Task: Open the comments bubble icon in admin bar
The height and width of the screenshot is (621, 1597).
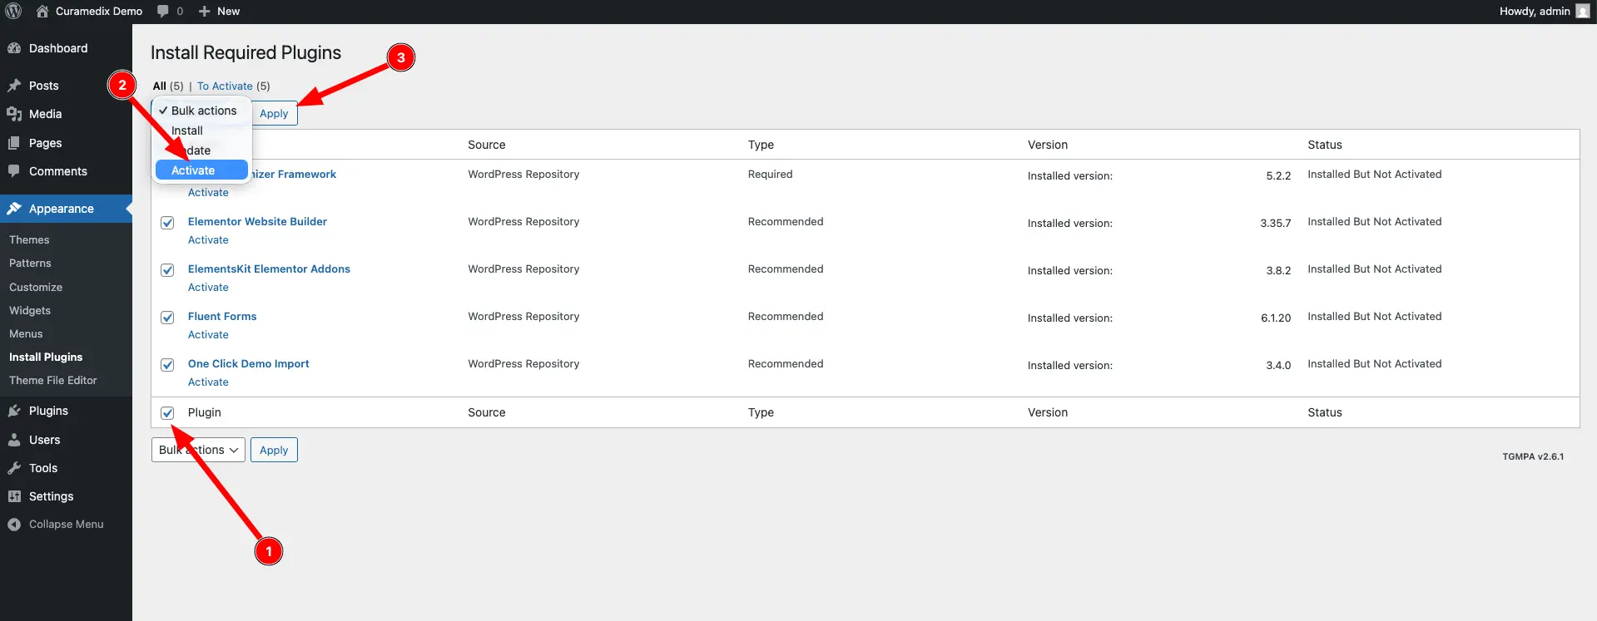Action: pos(163,11)
